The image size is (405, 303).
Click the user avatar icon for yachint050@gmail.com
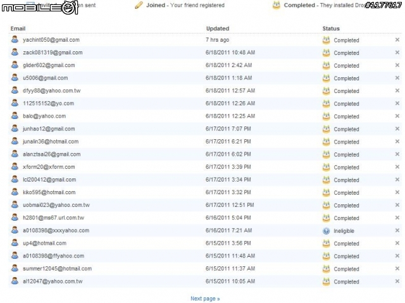point(15,39)
